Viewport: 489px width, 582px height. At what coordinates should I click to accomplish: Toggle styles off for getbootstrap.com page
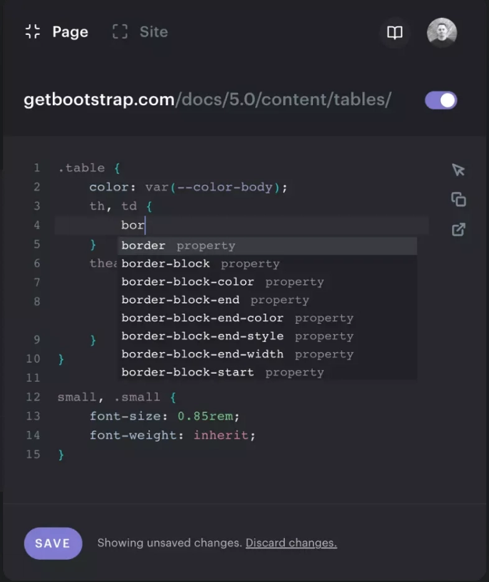pyautogui.click(x=440, y=100)
